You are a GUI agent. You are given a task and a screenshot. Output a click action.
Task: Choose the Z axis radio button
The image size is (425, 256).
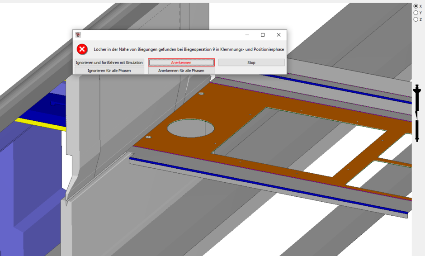click(x=416, y=19)
